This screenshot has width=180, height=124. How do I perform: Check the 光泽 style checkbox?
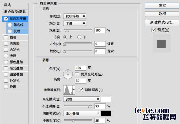click(x=6, y=56)
